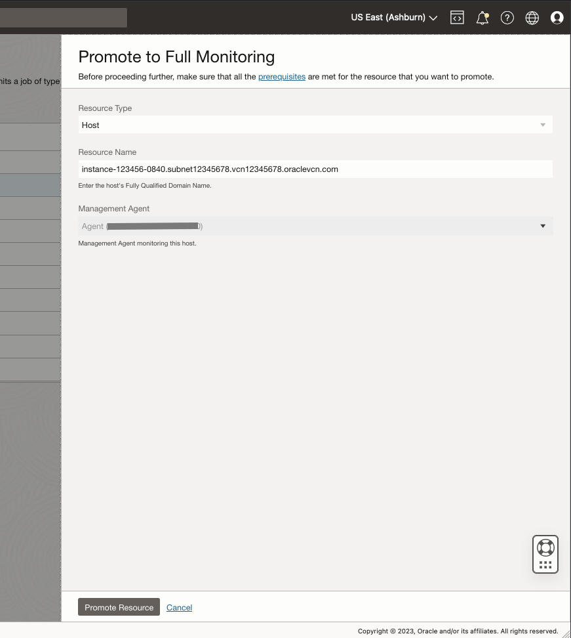Open the language globe icon
The width and height of the screenshot is (571, 638).
pos(532,18)
